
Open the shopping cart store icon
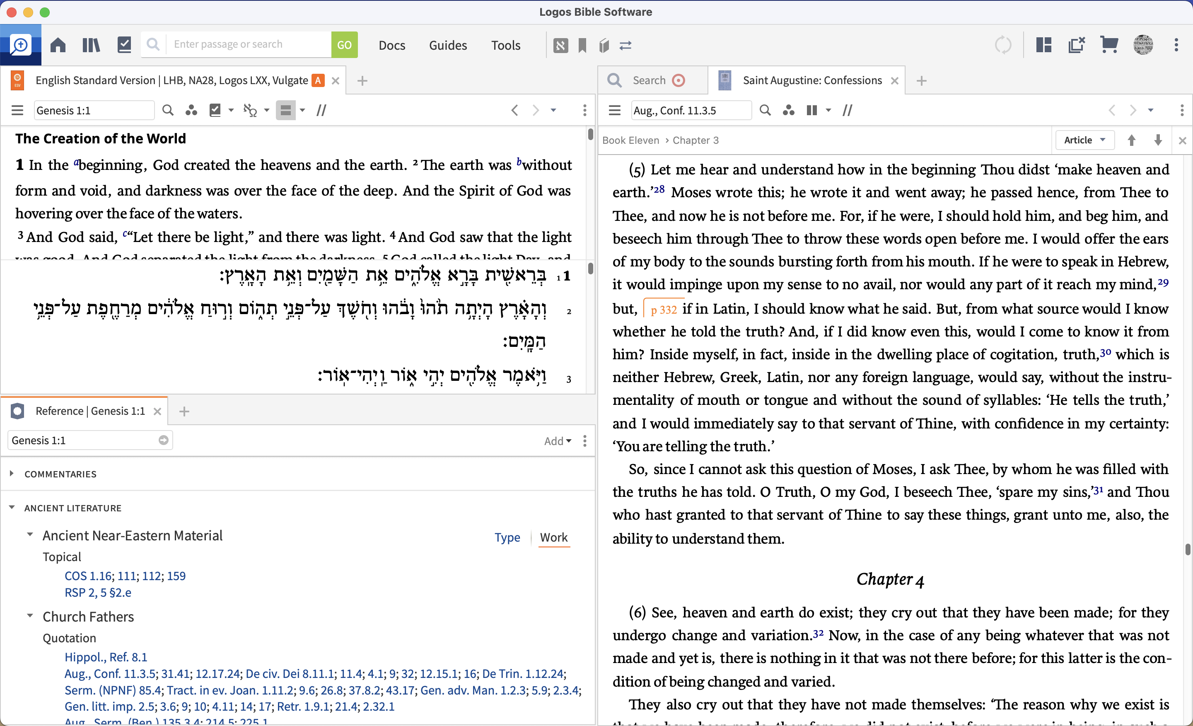[x=1109, y=45]
